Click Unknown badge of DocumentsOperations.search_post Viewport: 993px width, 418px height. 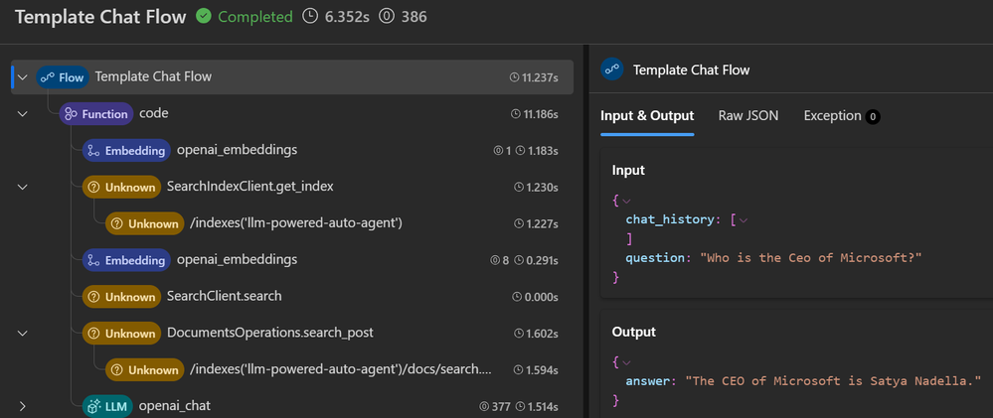coord(121,334)
